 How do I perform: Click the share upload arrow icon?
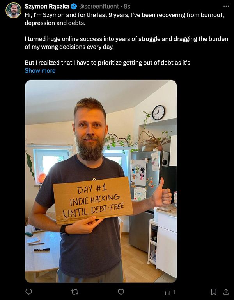(x=226, y=291)
